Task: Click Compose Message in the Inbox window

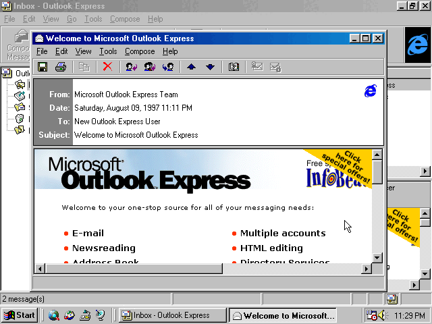Action: (18, 45)
